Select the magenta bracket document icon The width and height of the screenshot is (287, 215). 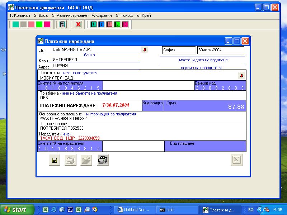(x=125, y=24)
